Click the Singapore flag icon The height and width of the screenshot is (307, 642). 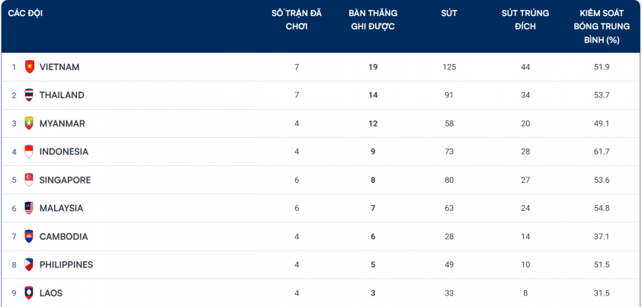click(x=29, y=180)
